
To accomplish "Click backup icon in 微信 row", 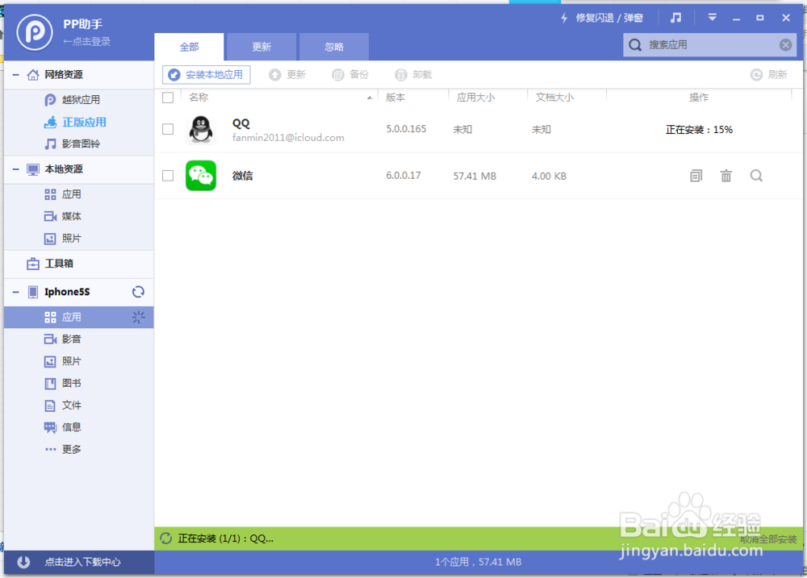I will (696, 176).
